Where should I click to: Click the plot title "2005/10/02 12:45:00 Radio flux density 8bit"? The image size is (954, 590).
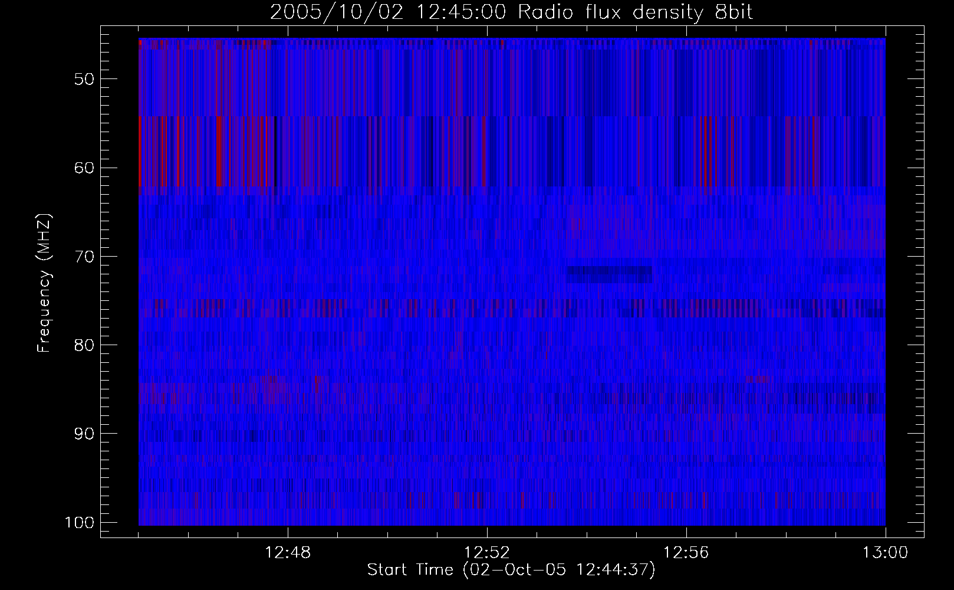(512, 12)
